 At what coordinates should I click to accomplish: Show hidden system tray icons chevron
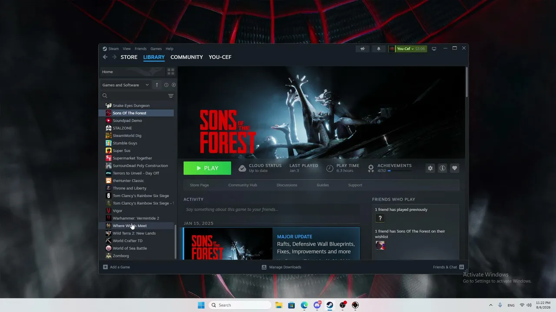tap(491, 305)
